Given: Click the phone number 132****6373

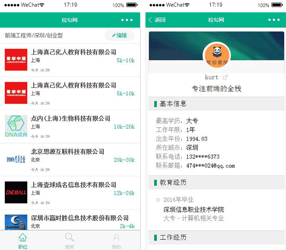Looking at the screenshot, I should [203, 157].
